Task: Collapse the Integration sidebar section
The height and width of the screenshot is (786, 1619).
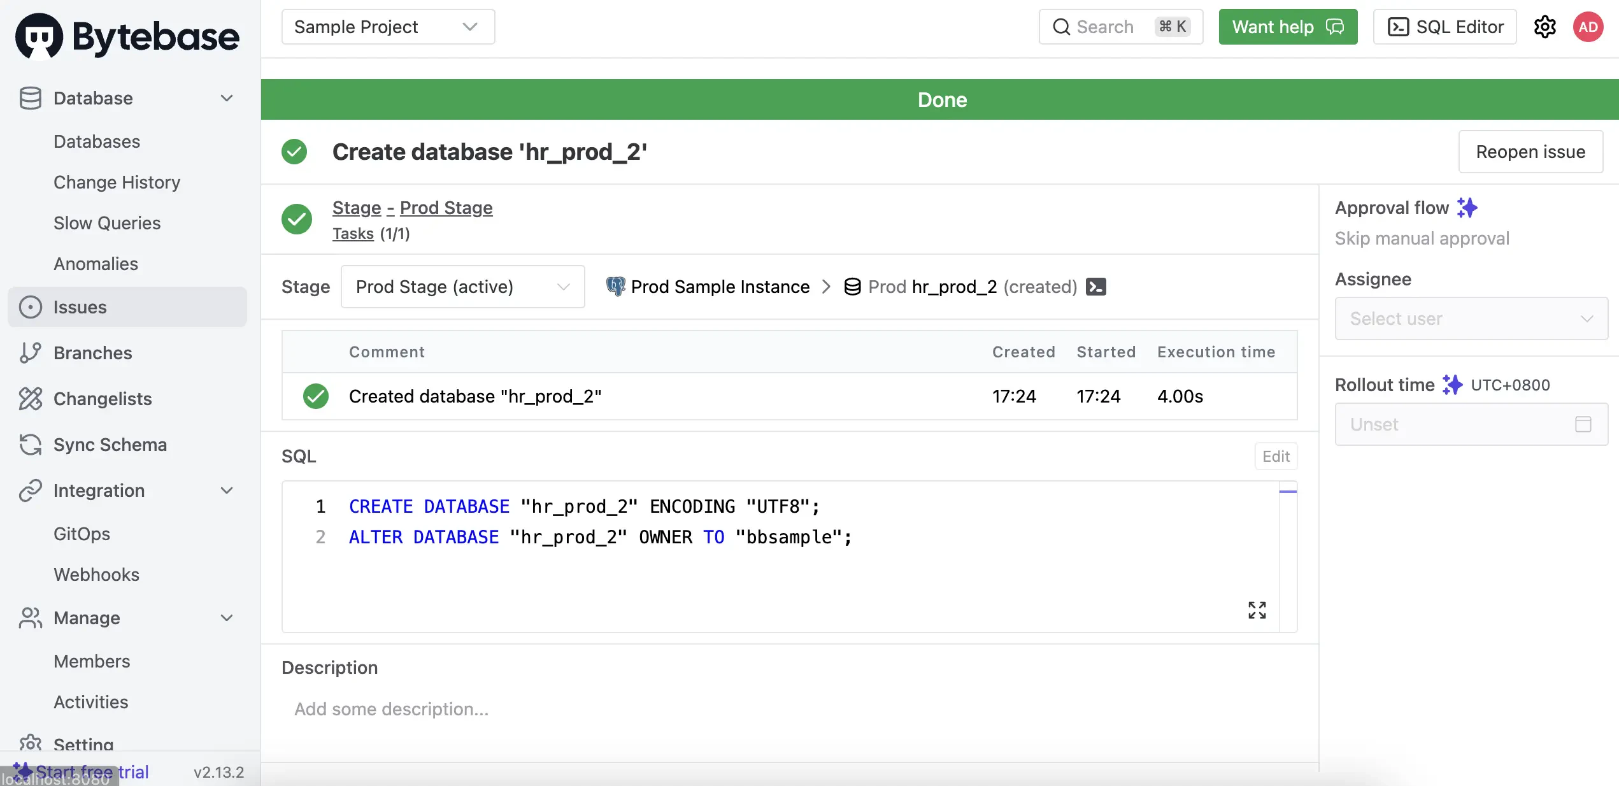Action: tap(226, 490)
